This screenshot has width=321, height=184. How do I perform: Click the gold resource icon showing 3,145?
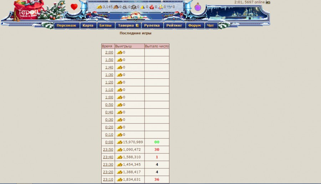99,7
